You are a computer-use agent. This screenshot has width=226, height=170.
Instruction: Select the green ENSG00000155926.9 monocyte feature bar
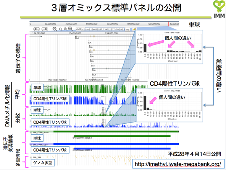[x=122, y=136]
